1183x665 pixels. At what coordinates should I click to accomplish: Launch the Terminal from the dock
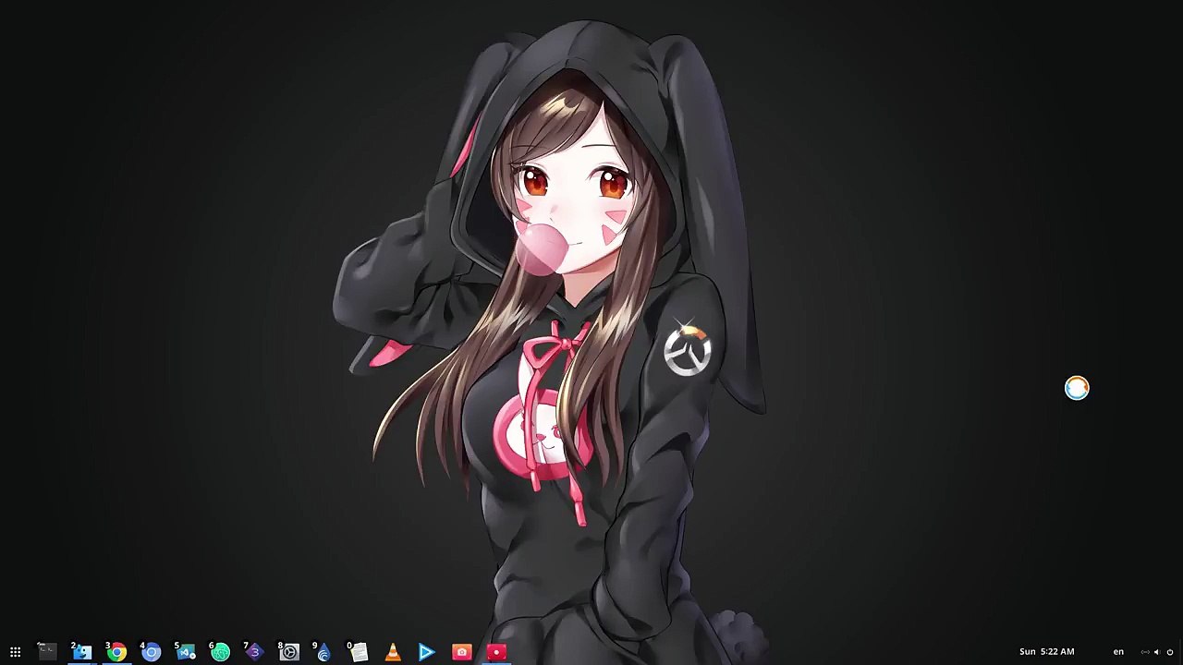[x=47, y=652]
